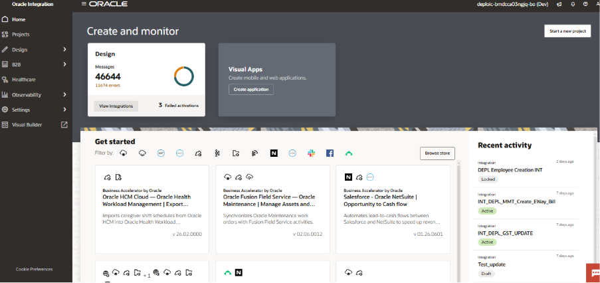Screen dimensions: 600x283
Task: Filter by the green arch icon
Action: (349, 153)
